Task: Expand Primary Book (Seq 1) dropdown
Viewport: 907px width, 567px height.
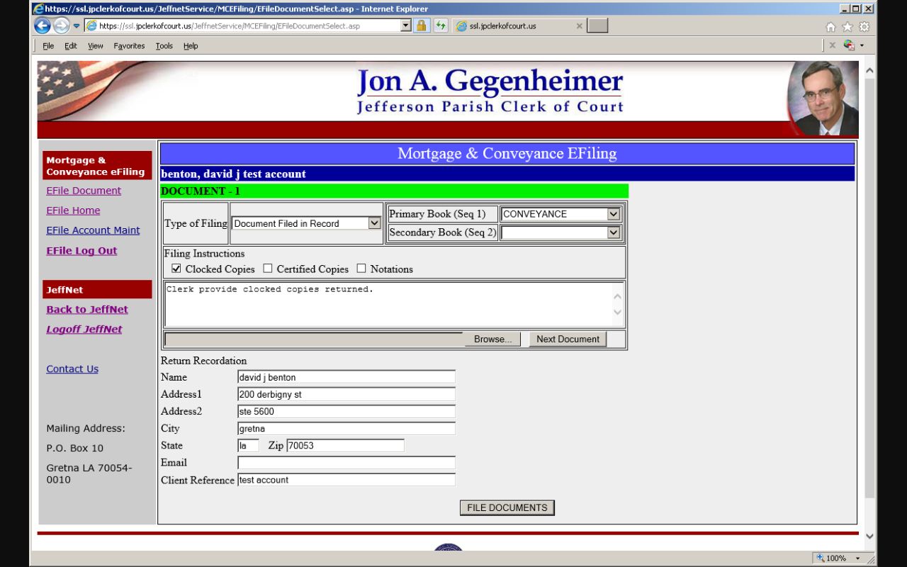Action: pos(614,214)
